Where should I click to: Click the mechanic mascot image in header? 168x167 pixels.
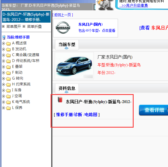click(x=105, y=5)
